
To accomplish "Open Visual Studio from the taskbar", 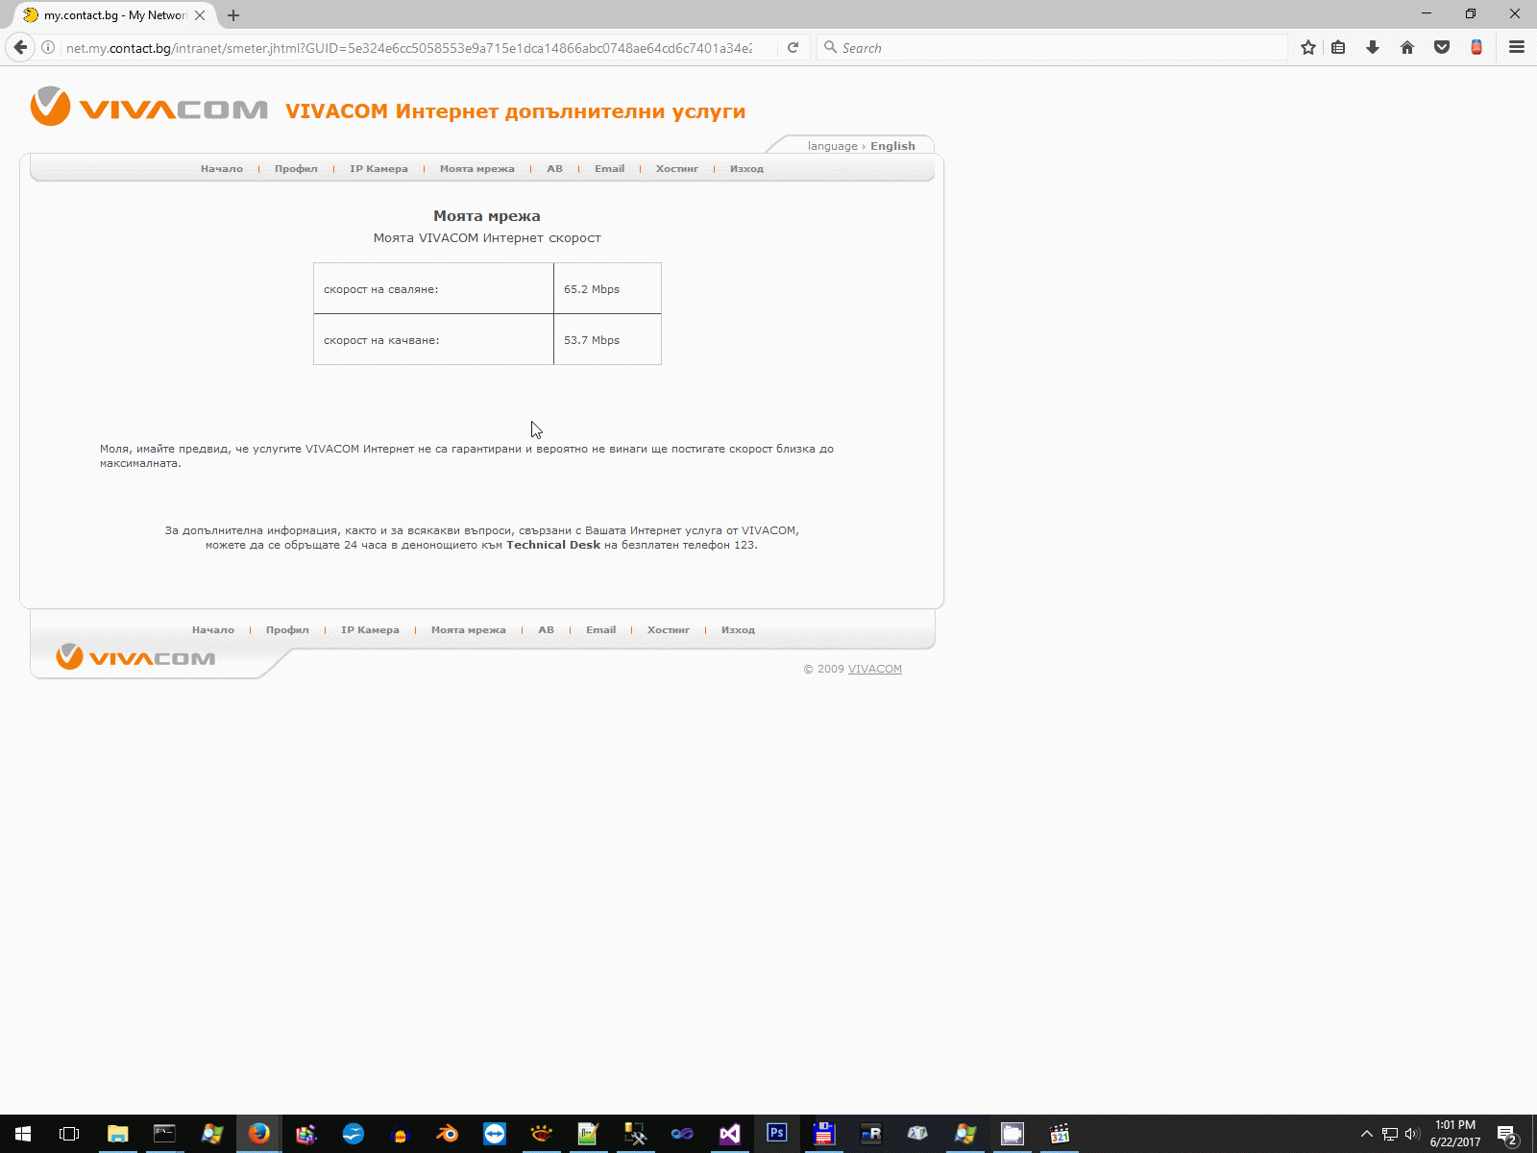I will (729, 1134).
